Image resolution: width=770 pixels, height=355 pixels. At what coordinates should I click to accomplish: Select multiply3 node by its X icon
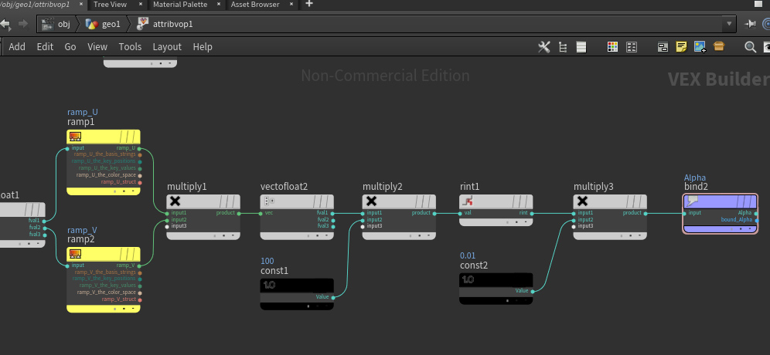point(582,201)
